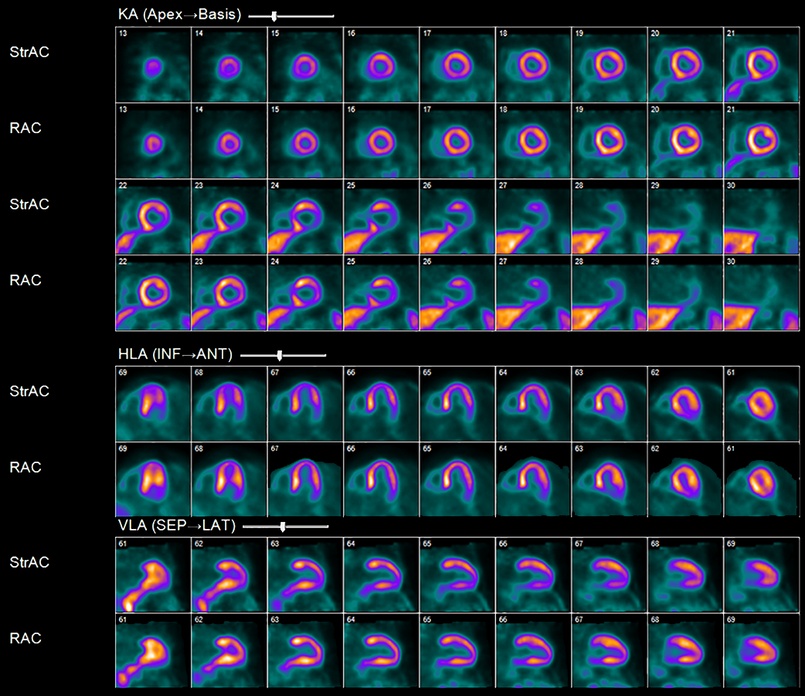
Task: Click the KA (Apex→Basis) slider handle
Action: [274, 15]
